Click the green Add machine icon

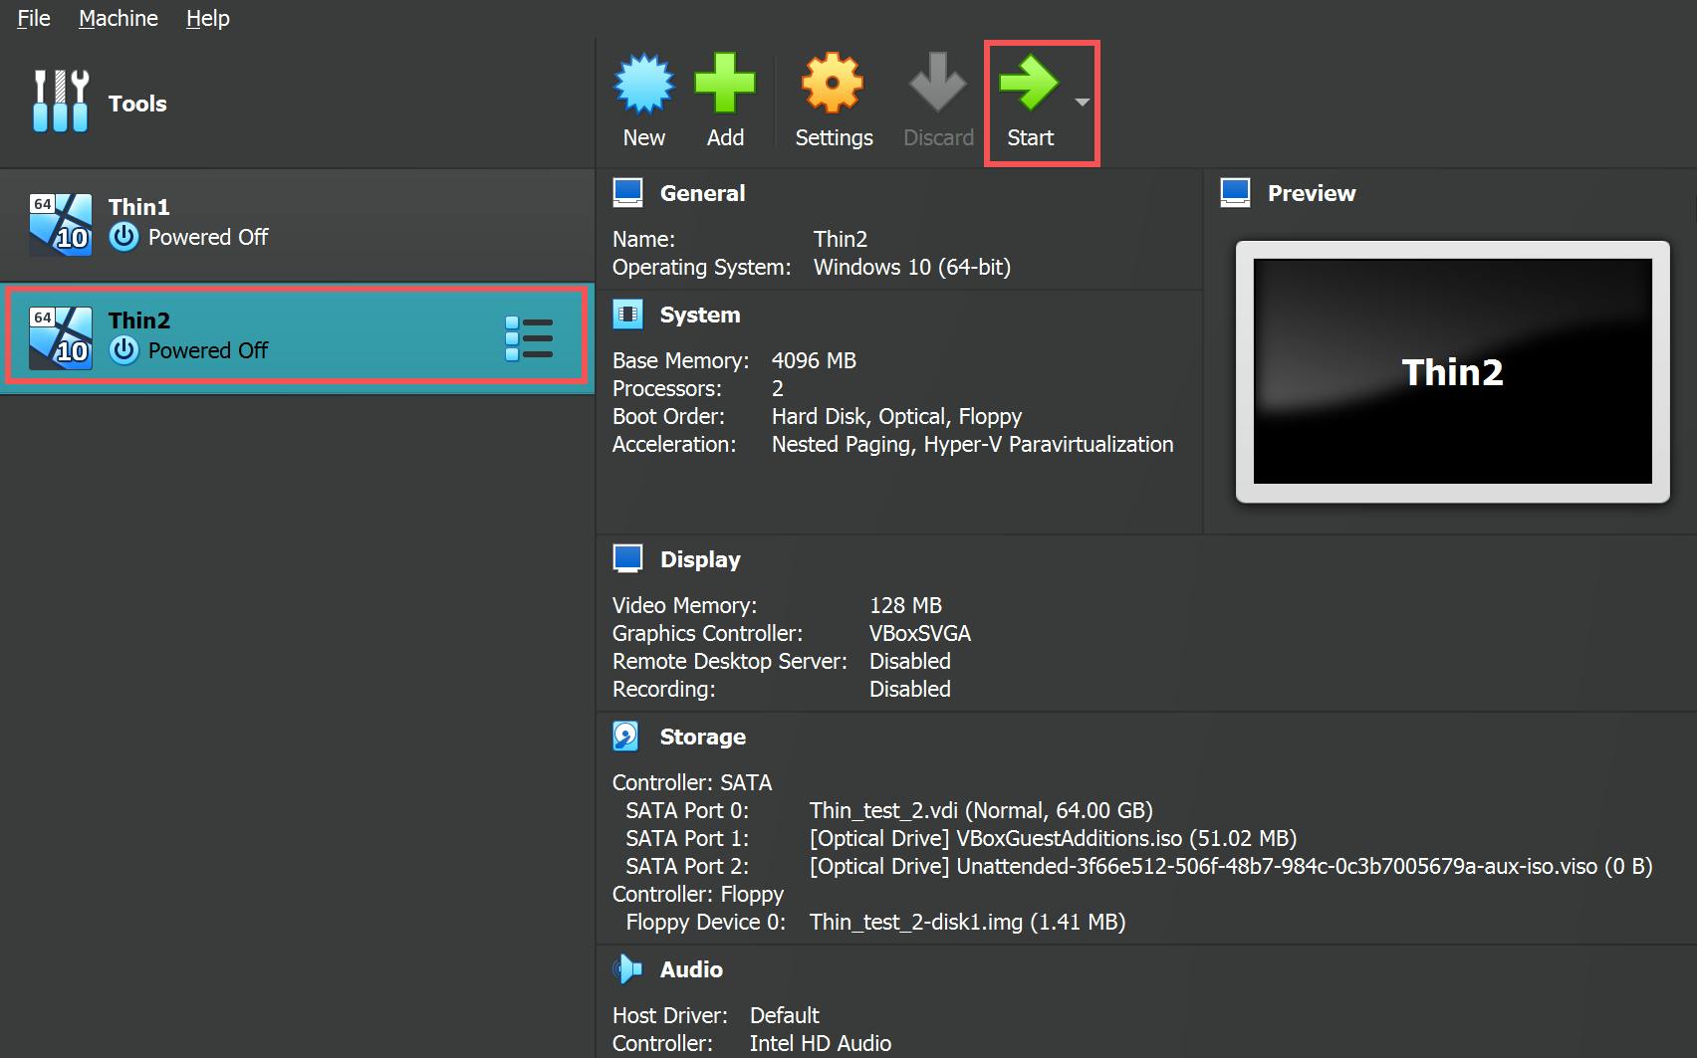coord(725,84)
